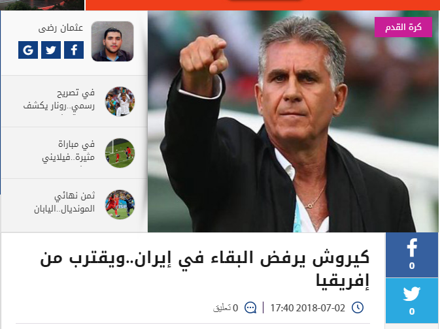Open thumbnail for فيلايني match article
The height and width of the screenshot is (329, 440).
click(x=120, y=153)
